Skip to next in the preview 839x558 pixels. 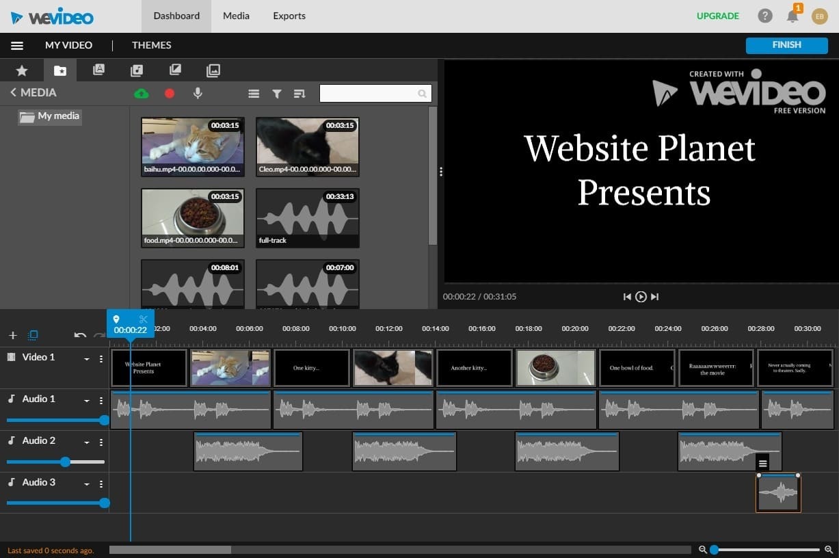point(655,297)
